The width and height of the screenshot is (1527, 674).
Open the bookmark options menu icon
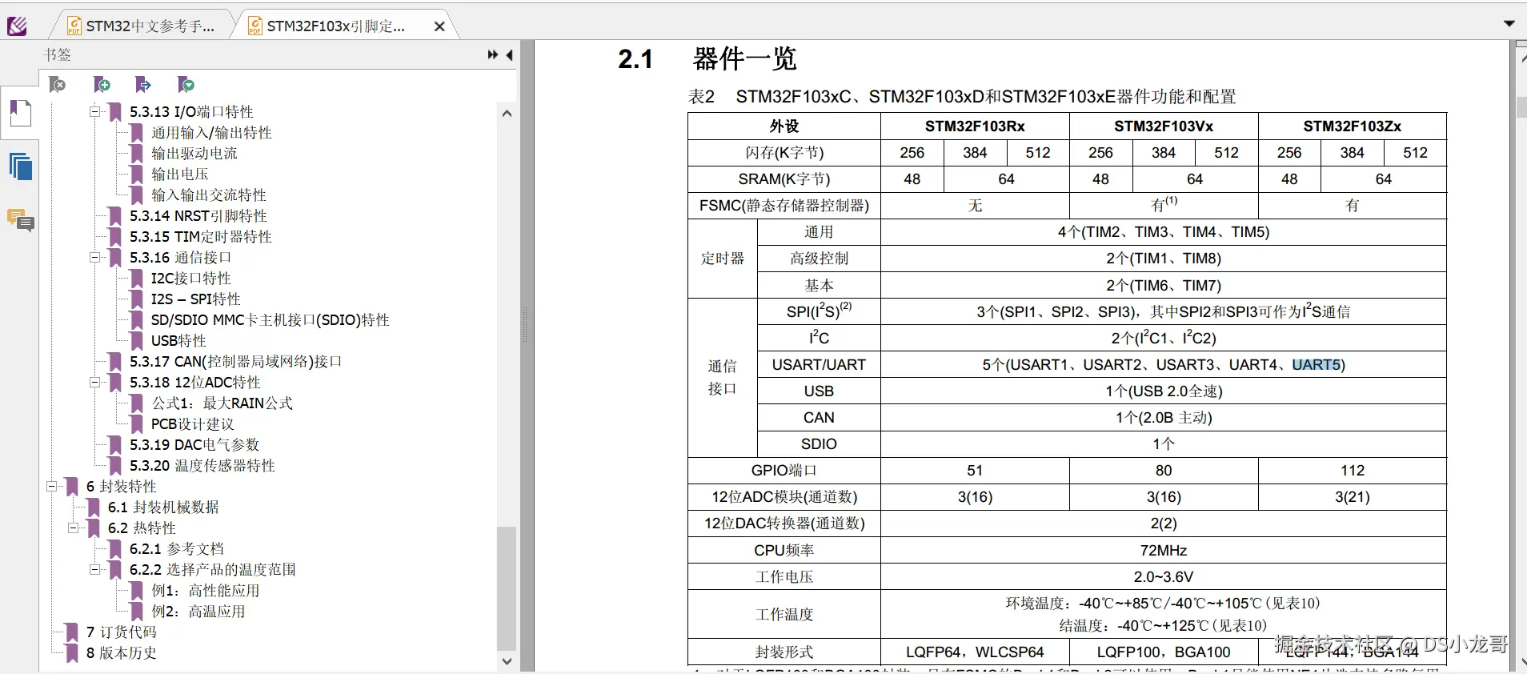[186, 85]
